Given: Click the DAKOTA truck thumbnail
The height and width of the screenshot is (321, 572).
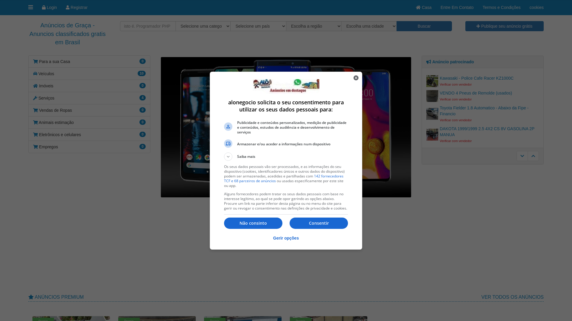Looking at the screenshot, I should tap(432, 135).
